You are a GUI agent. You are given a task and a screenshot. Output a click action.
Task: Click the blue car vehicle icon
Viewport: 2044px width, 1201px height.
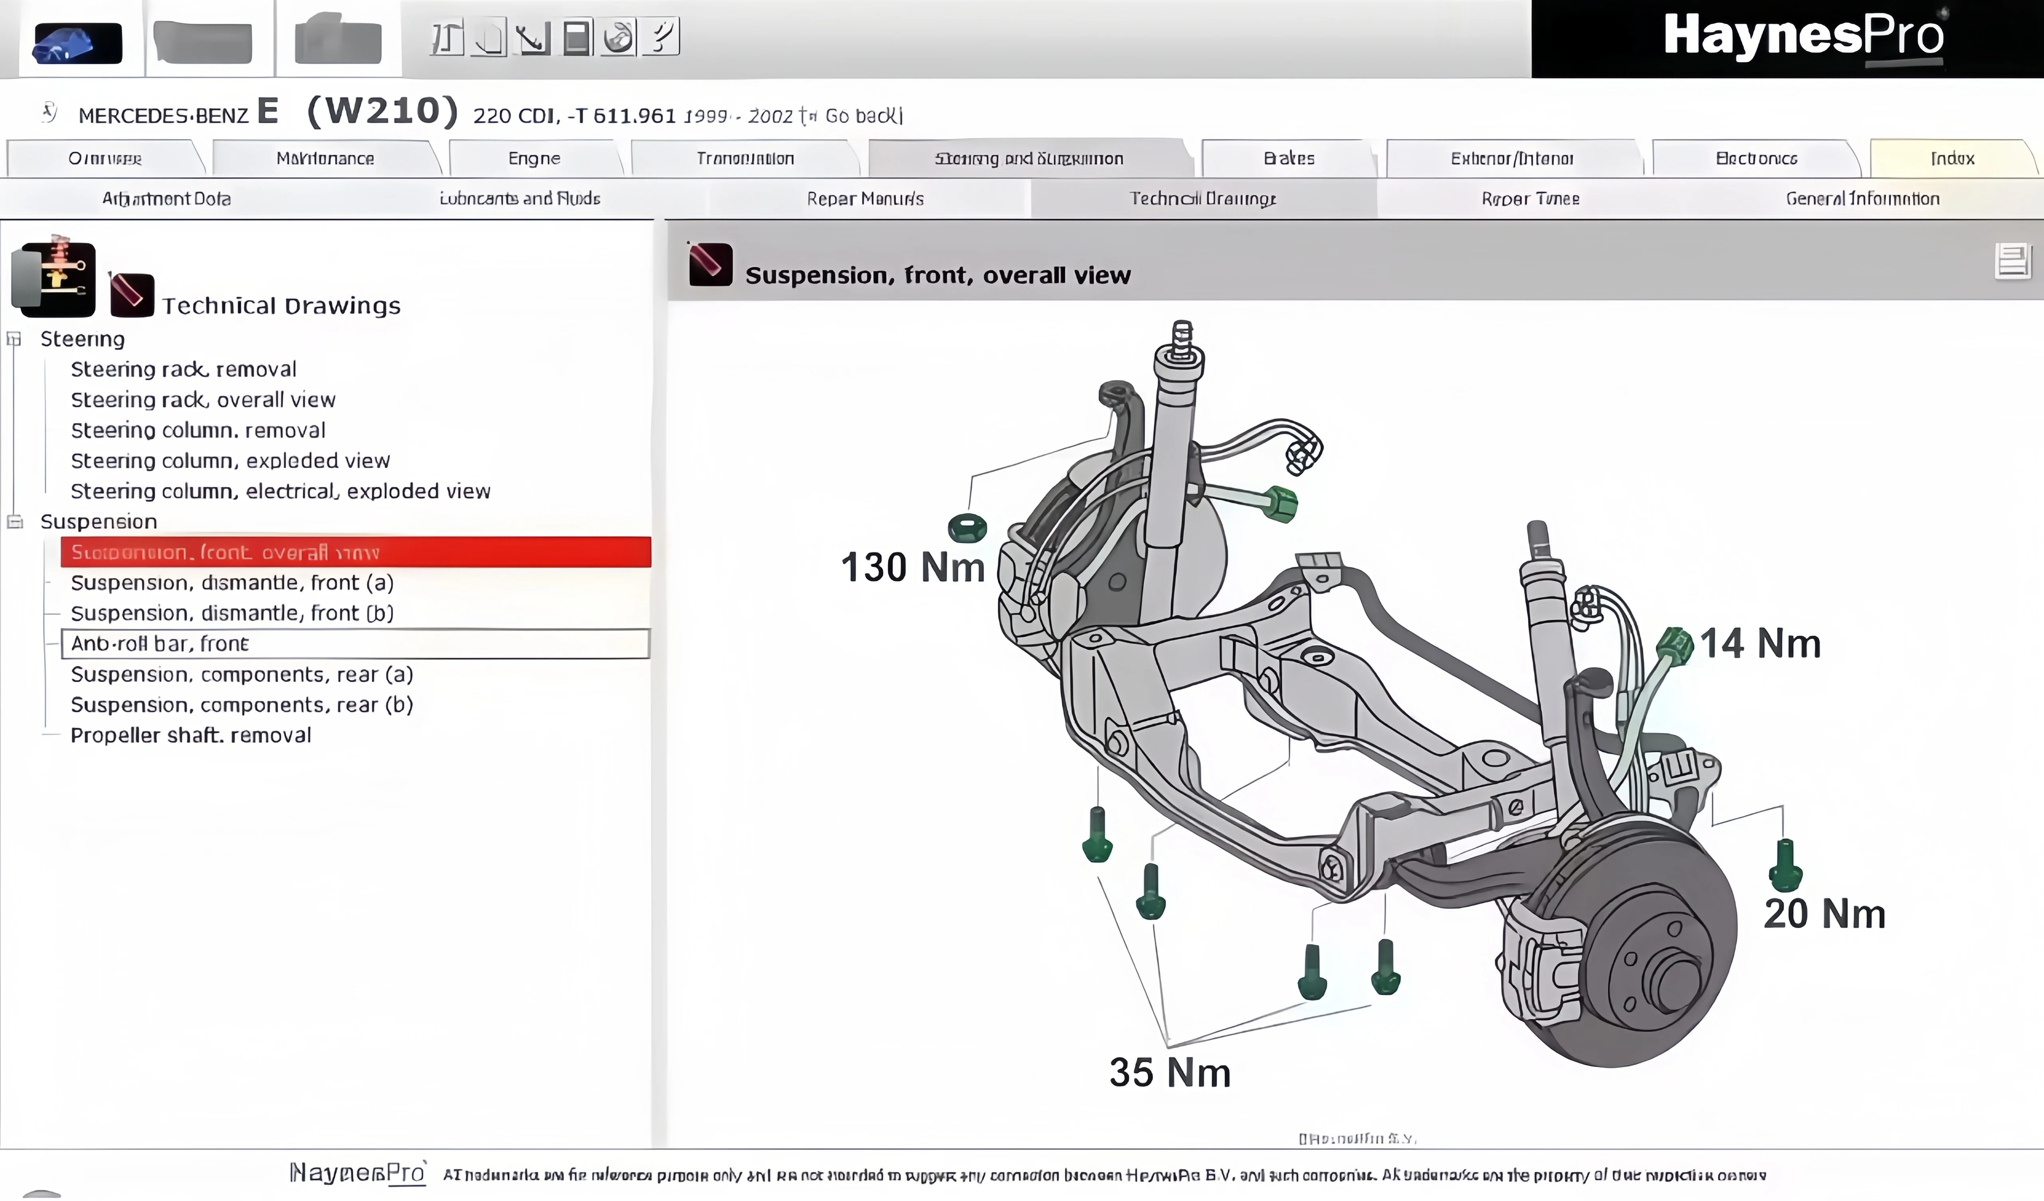click(x=77, y=42)
